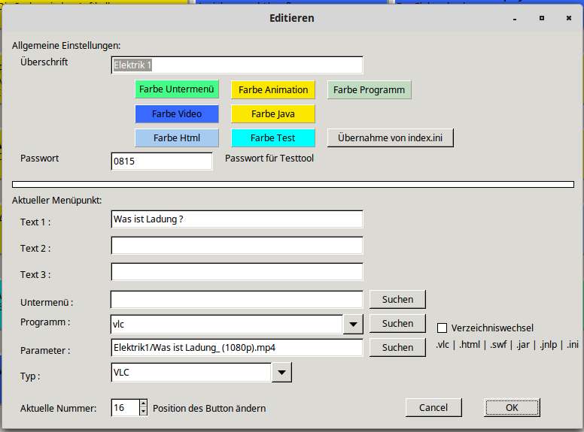Click the cyan Farbe Test button
The height and width of the screenshot is (432, 584).
272,137
